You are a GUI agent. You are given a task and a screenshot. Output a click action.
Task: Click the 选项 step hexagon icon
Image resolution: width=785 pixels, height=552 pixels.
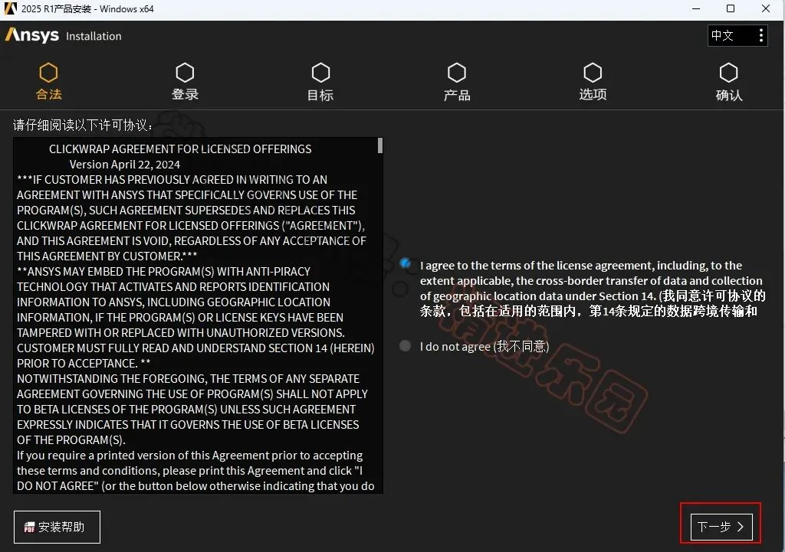[x=593, y=73]
